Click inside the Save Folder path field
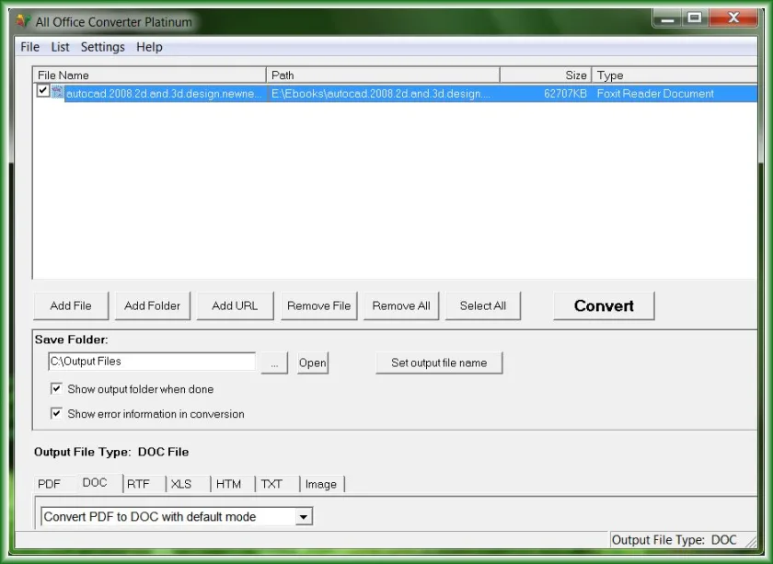Viewport: 773px width, 564px height. [152, 362]
